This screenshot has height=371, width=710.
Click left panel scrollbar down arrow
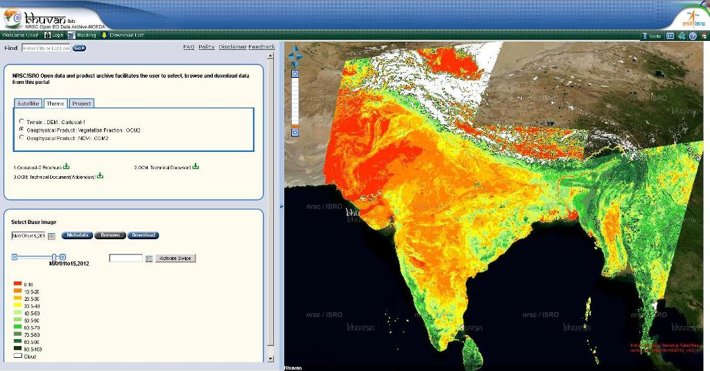(x=271, y=359)
